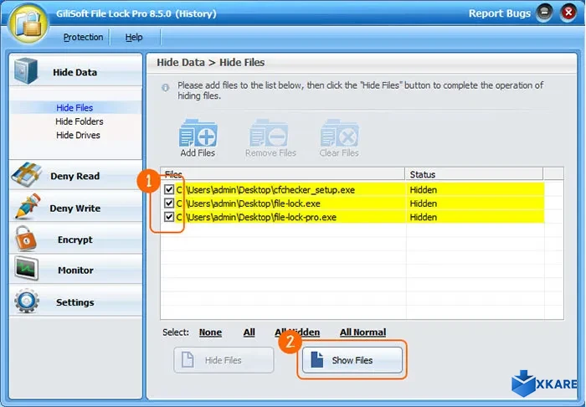Open the Deny Read section
Screen dimensions: 586x407
click(75, 175)
